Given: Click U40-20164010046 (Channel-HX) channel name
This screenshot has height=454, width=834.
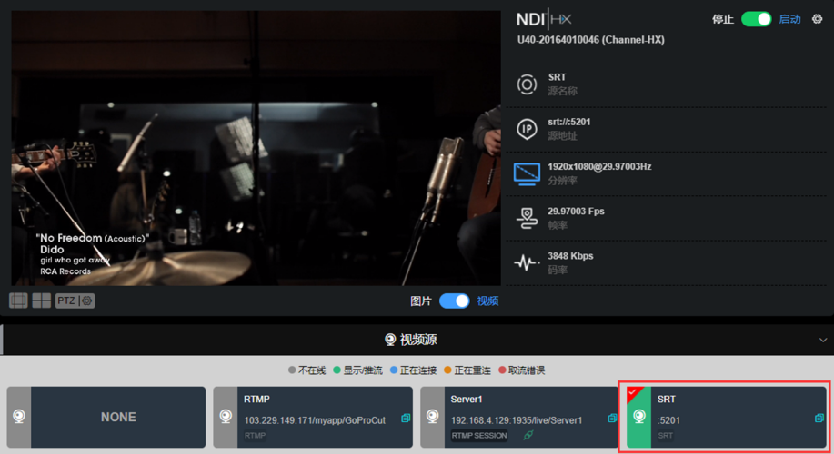Looking at the screenshot, I should coord(590,40).
